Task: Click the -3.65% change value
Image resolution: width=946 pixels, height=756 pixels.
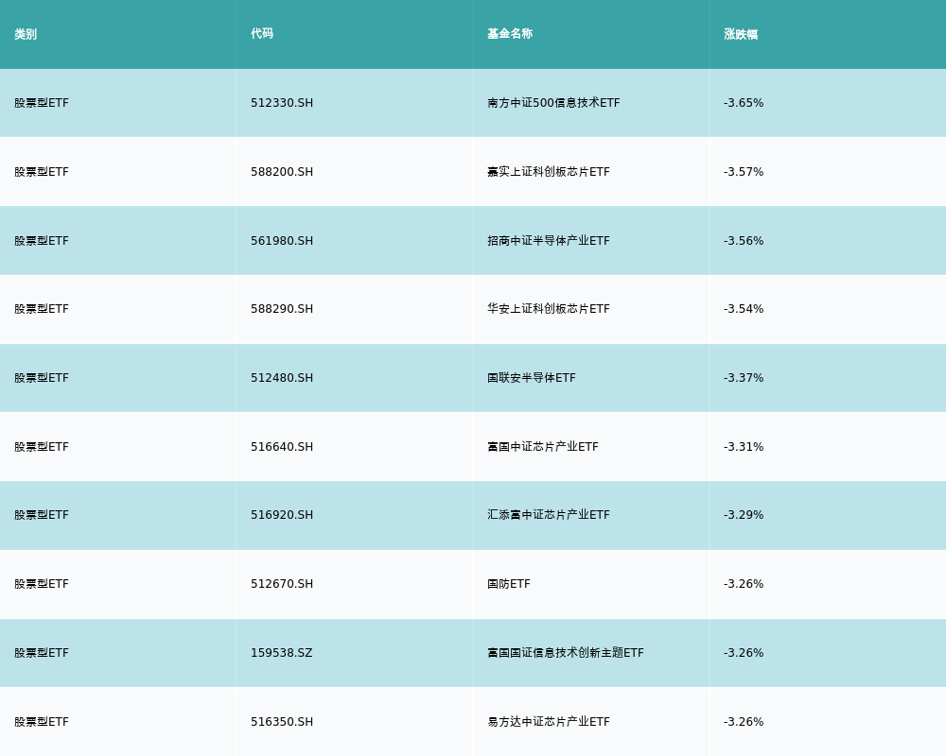Action: [744, 103]
